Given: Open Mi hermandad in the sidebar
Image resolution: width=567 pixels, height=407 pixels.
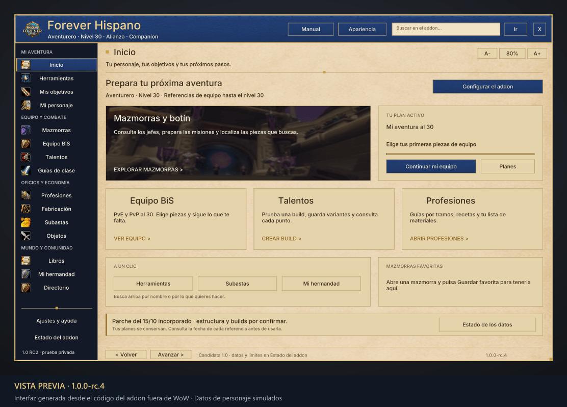Looking at the screenshot, I should (x=57, y=274).
